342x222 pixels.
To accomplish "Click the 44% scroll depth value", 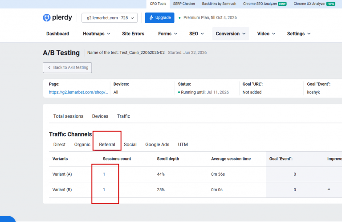I will coord(161,174).
